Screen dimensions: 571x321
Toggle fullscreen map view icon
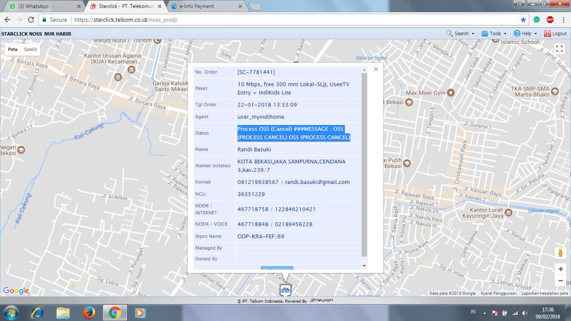click(x=560, y=49)
